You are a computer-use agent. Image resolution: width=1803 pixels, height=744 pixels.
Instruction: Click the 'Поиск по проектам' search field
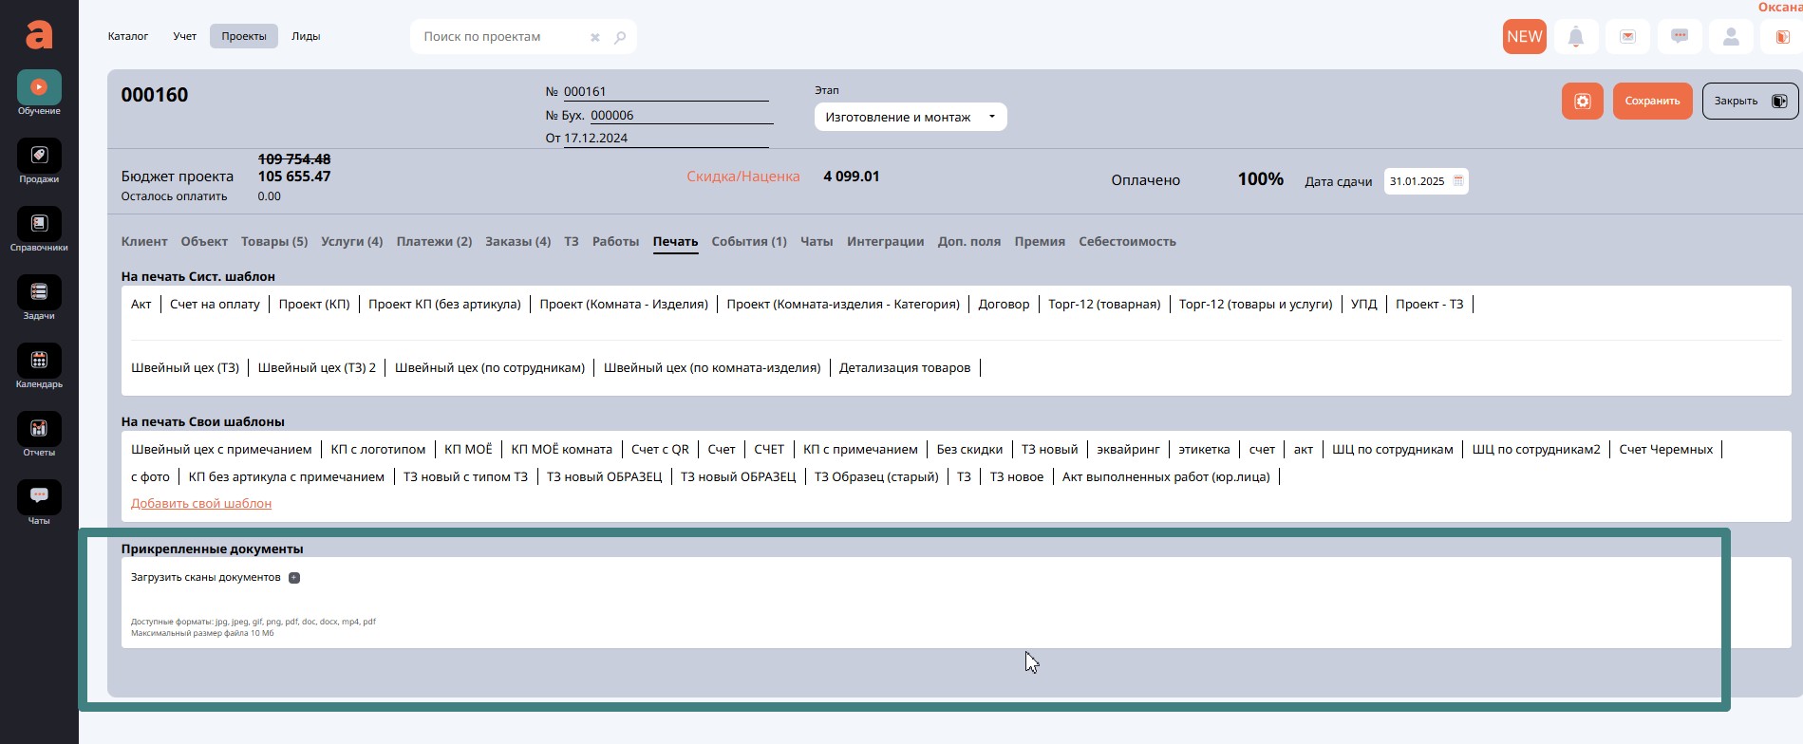pyautogui.click(x=501, y=37)
